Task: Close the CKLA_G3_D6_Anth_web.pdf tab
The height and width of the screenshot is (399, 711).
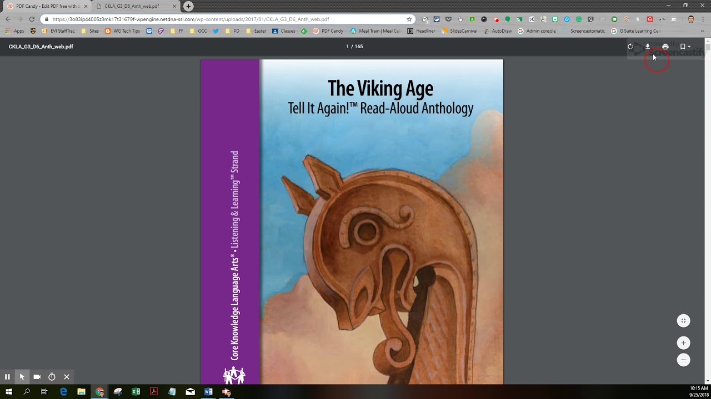Action: (174, 6)
